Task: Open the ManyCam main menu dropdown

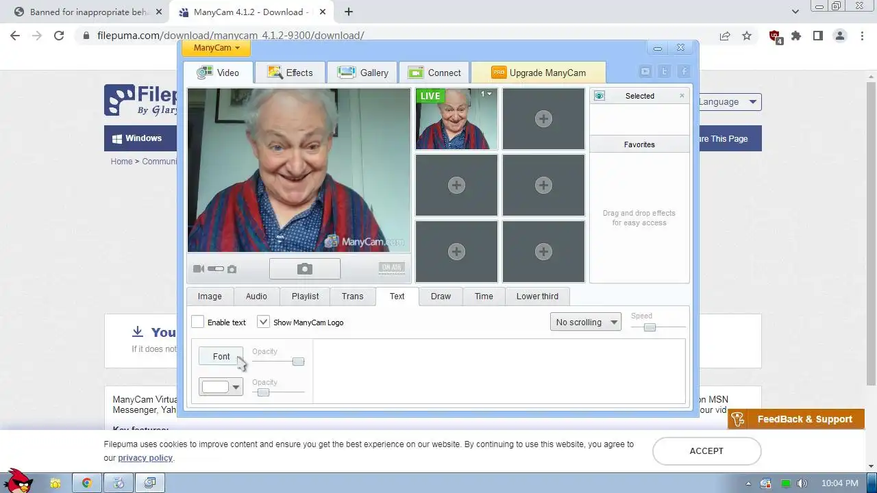Action: pos(215,48)
